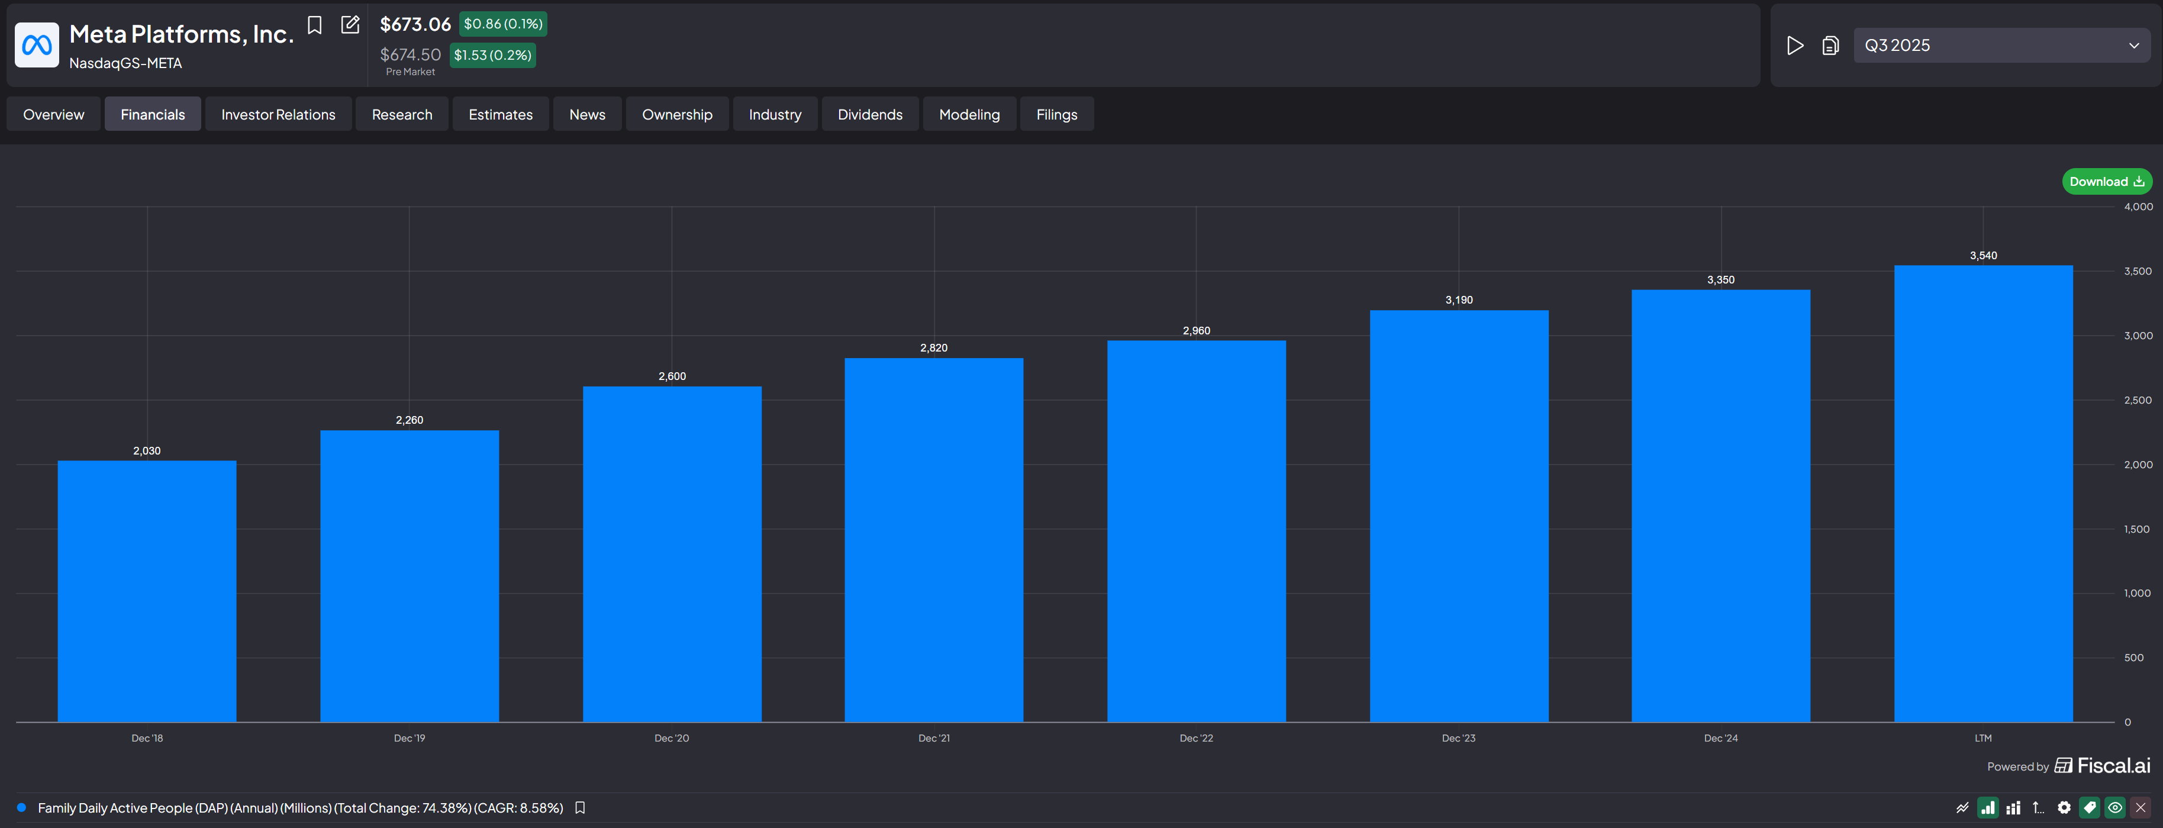Click the blue series color dot in legend
Image resolution: width=2163 pixels, height=828 pixels.
(x=22, y=808)
